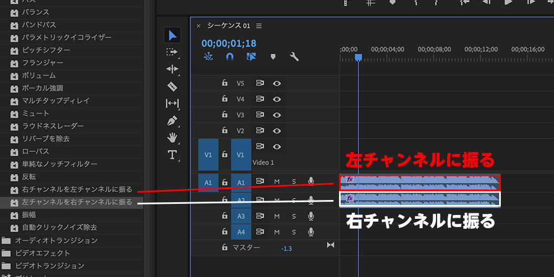
Task: Move the blue playhead marker on ruler
Action: pos(358,57)
